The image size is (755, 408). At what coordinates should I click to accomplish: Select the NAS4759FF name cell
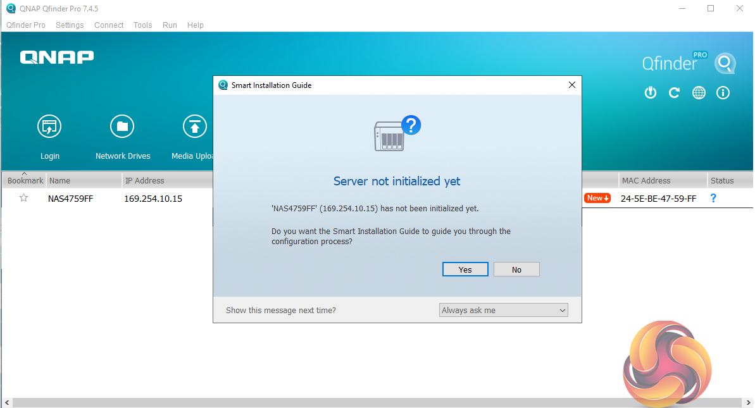tap(71, 199)
